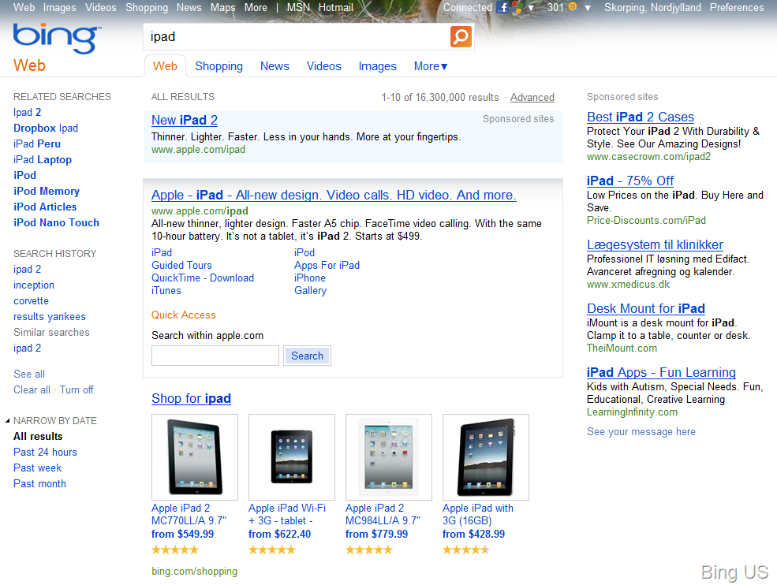Click the Windows Live icon in the top bar
Viewport: 777px width, 585px height.
517,7
